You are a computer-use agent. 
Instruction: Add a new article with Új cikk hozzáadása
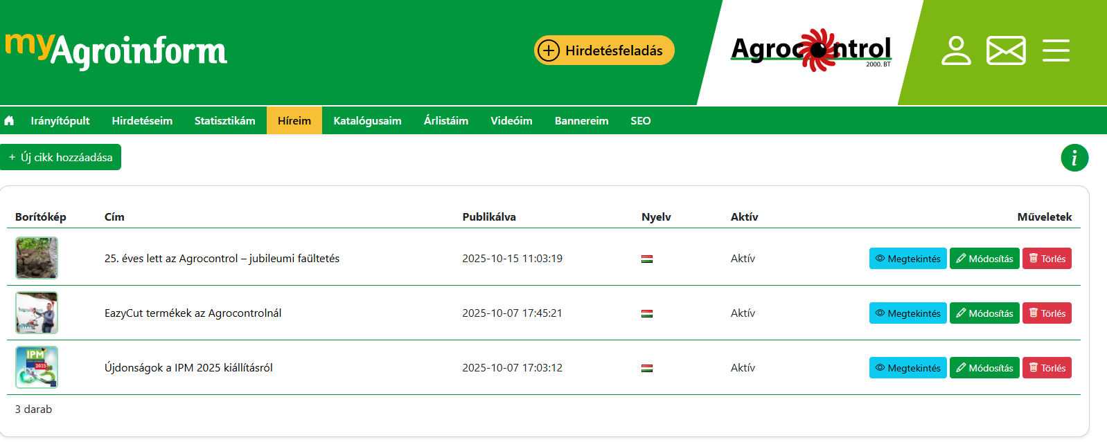pos(61,157)
